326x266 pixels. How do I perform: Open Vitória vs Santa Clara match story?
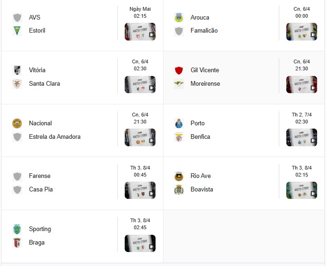(140, 84)
